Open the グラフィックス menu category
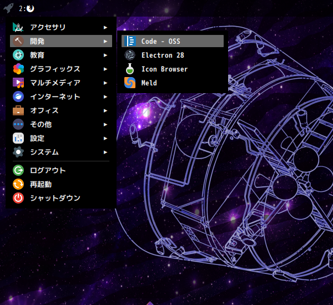 coord(61,69)
